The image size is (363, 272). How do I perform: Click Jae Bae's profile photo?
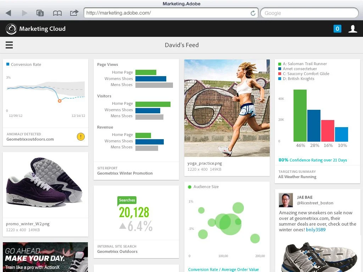286,200
